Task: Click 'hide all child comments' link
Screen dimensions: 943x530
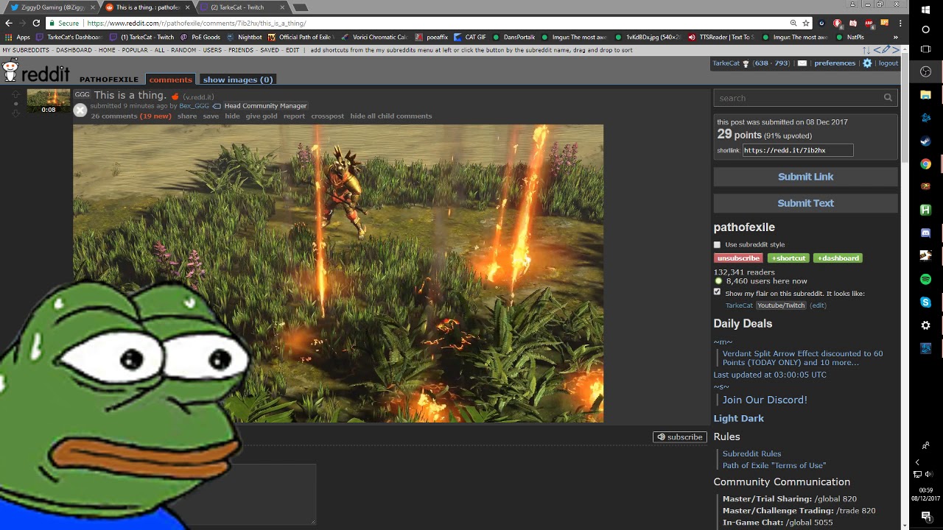Action: (391, 116)
